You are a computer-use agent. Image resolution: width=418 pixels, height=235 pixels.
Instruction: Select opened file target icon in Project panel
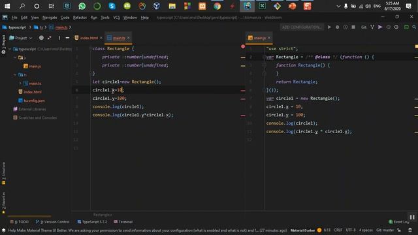41,38
